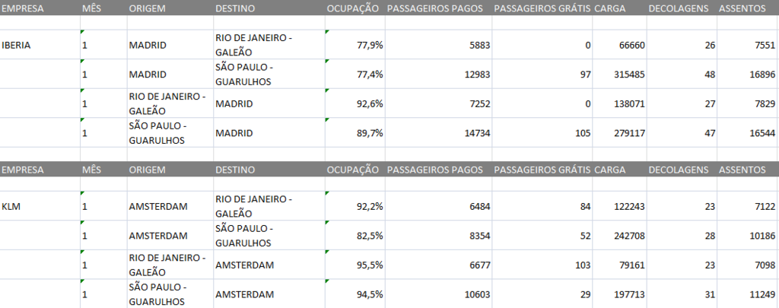The image size is (779, 308).
Task: Select the takeoffs value 31
Action: click(x=682, y=294)
